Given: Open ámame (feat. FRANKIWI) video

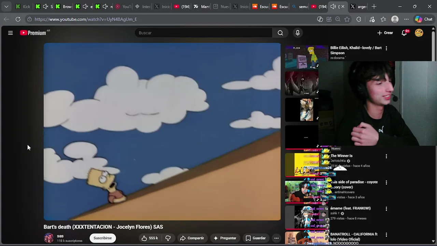Looking at the screenshot, I should [350, 208].
